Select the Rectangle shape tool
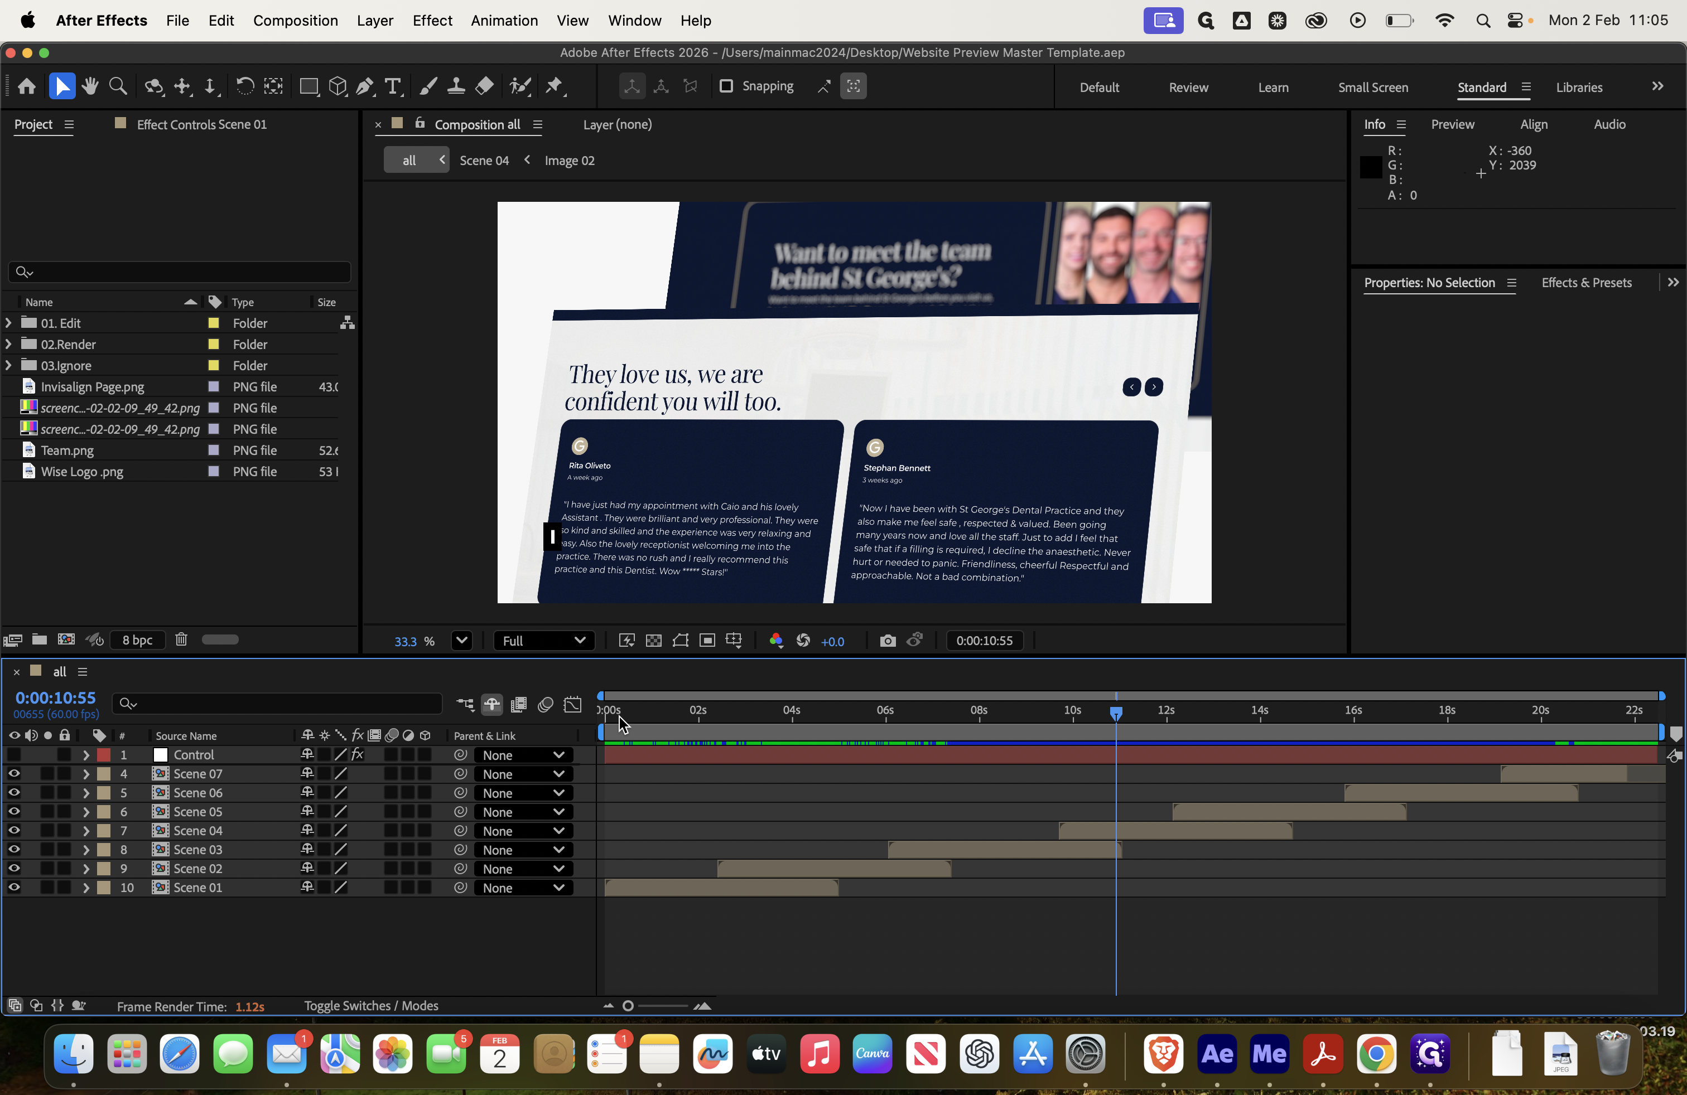Image resolution: width=1687 pixels, height=1095 pixels. (309, 86)
